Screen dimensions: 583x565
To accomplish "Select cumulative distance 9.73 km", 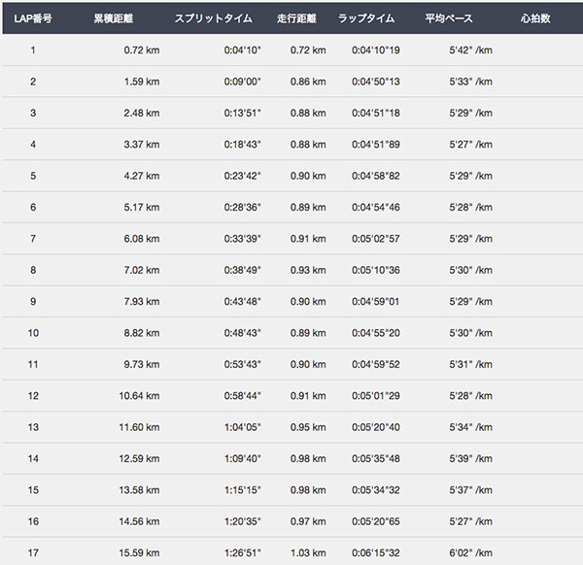I will 142,364.
